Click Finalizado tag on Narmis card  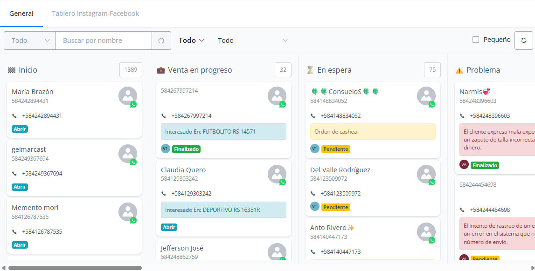click(x=485, y=165)
